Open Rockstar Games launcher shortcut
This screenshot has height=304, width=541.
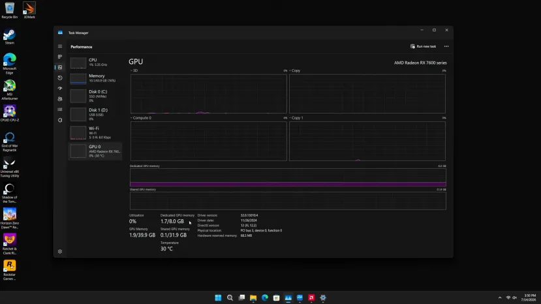(x=9, y=270)
